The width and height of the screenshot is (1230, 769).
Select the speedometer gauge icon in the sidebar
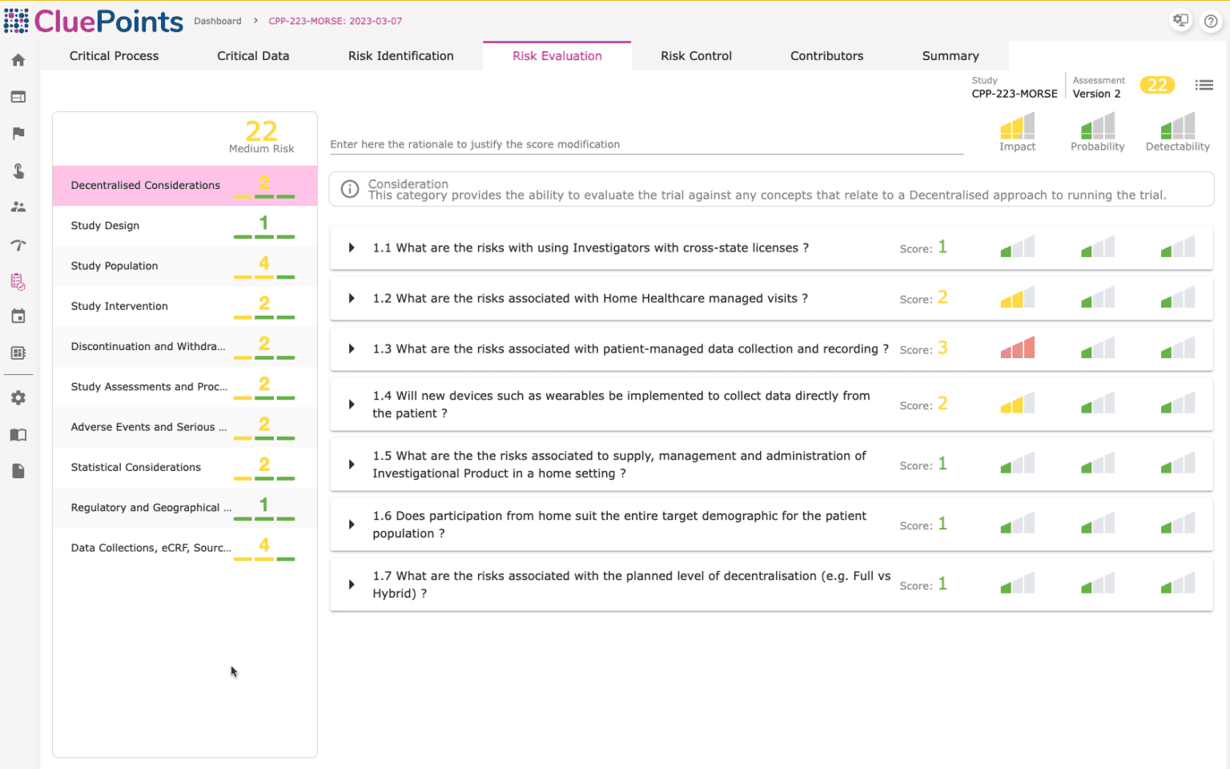click(x=18, y=245)
